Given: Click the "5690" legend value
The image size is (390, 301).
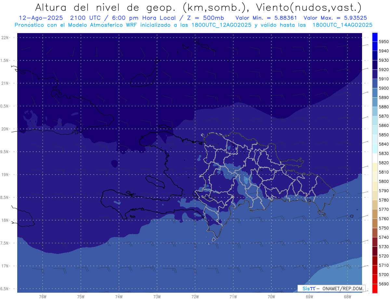Looking at the screenshot, I should [383, 284].
